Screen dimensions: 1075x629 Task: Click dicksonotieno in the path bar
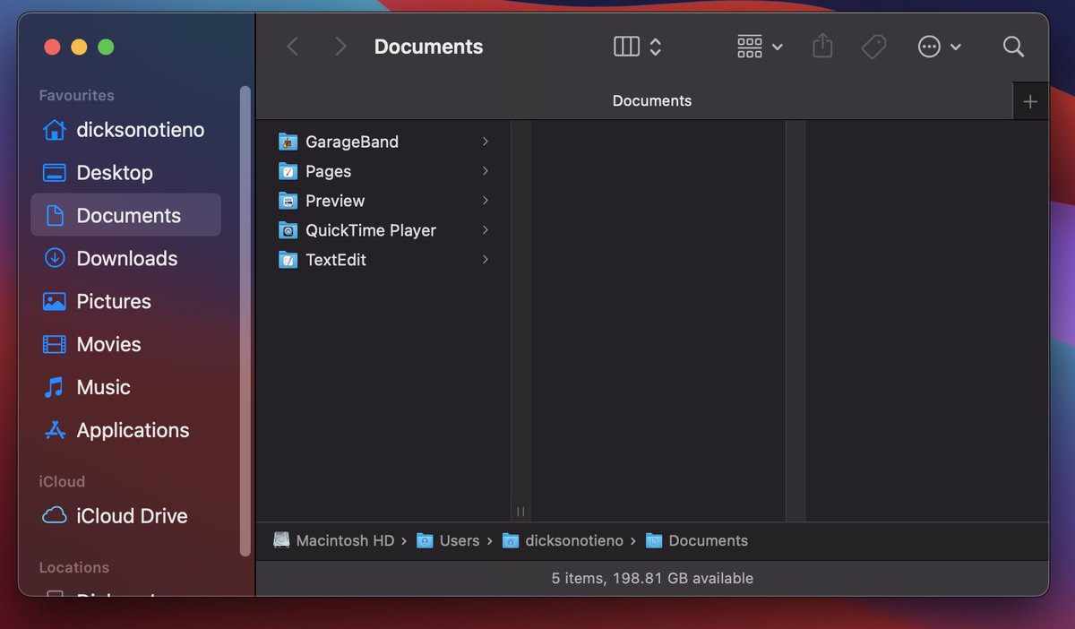tap(563, 540)
